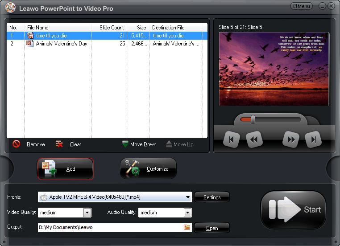340x246 pixels.
Task: Expand the Audio Quality dropdown
Action: click(x=187, y=213)
